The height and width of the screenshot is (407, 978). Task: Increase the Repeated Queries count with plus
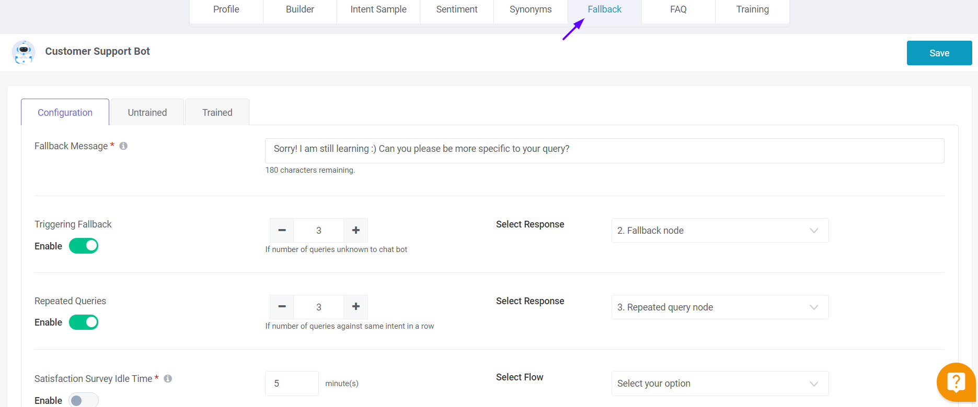point(356,307)
